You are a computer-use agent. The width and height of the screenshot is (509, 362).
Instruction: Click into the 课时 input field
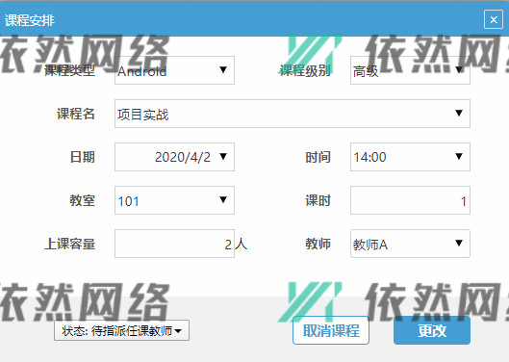coord(410,200)
